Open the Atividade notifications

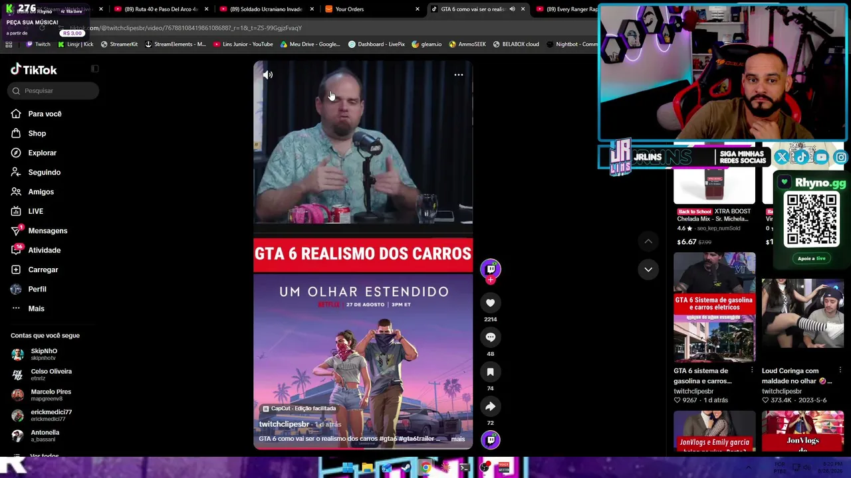click(36, 250)
